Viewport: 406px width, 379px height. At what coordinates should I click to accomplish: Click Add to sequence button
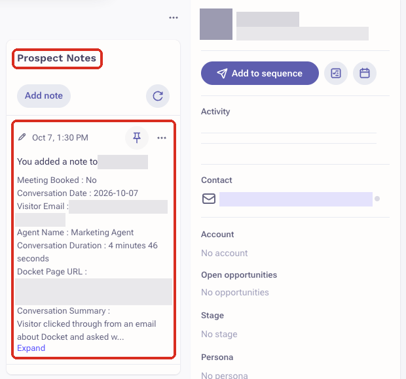click(x=260, y=73)
